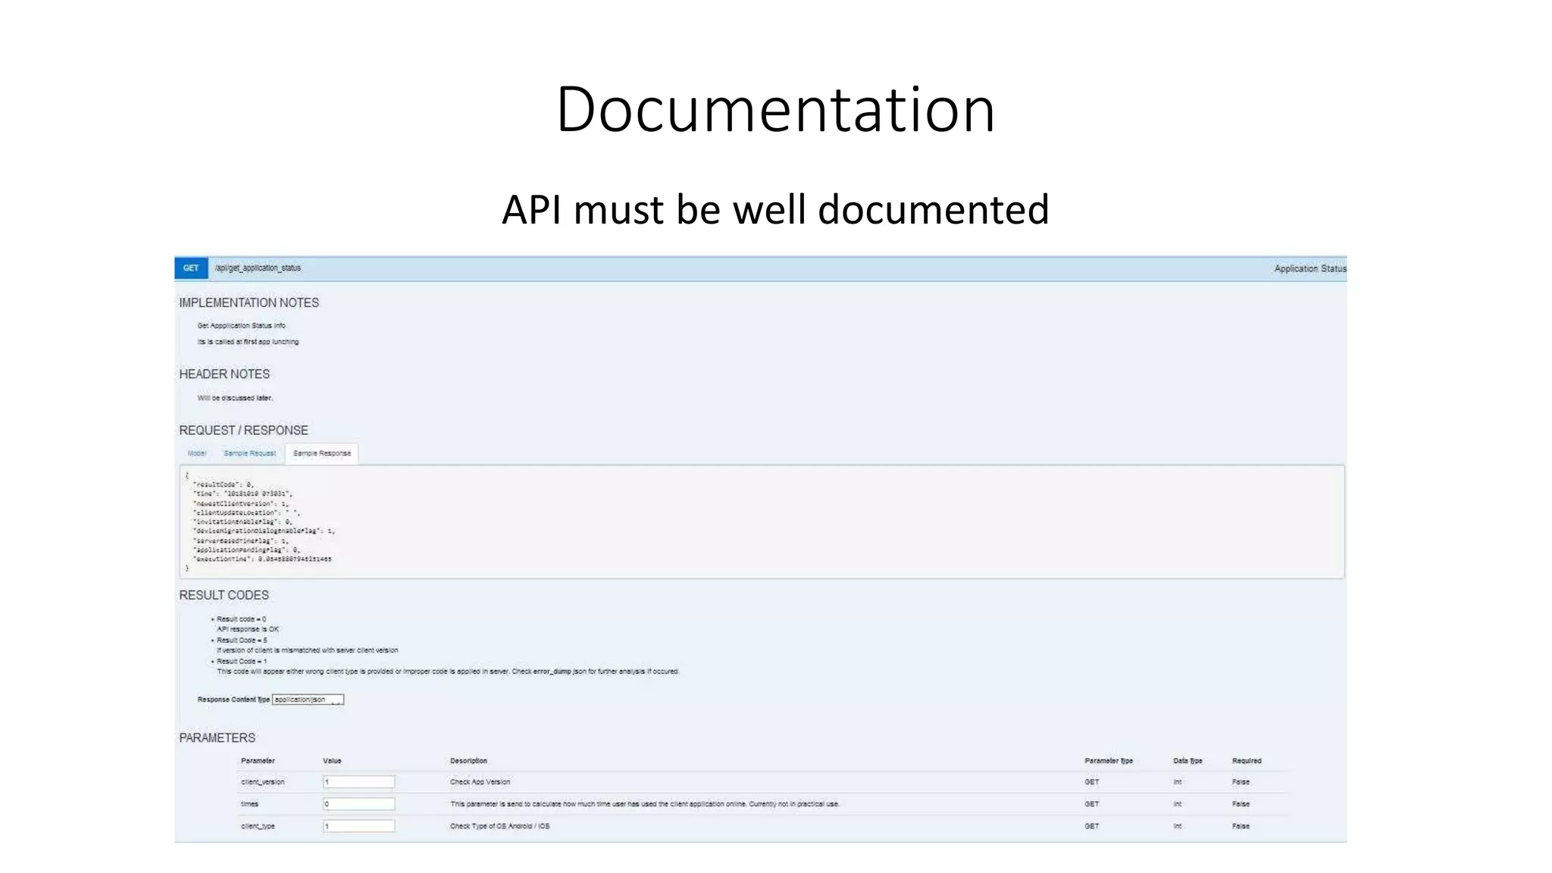This screenshot has height=873, width=1552.
Task: Click the Value column header
Action: point(332,761)
